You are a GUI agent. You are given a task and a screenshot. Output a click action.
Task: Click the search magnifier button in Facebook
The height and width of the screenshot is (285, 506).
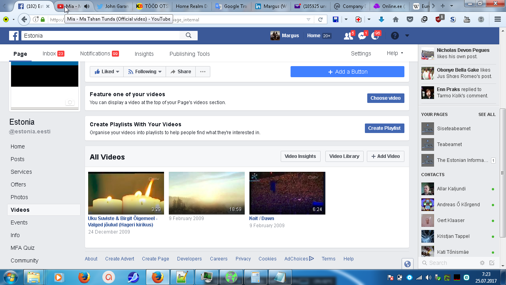tap(189, 36)
